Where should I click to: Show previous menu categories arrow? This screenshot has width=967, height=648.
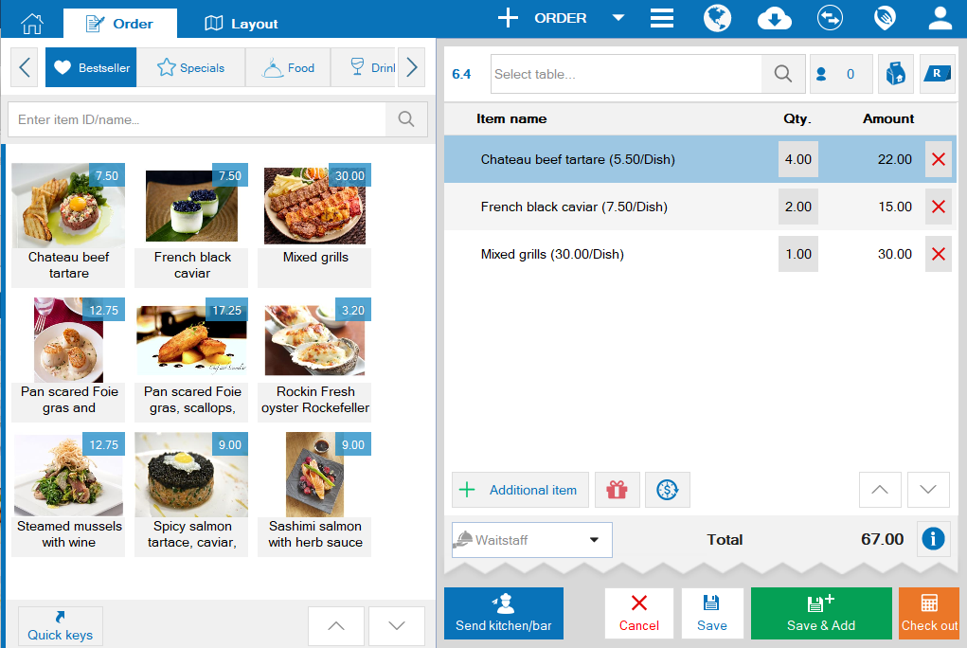click(25, 66)
